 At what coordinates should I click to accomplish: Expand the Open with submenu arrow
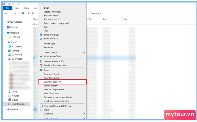(x=84, y=114)
